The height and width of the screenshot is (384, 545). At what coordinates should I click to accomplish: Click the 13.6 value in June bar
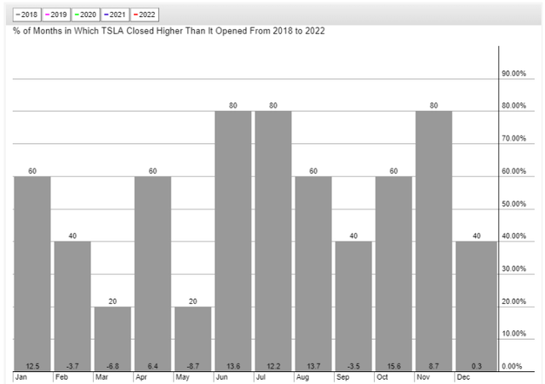click(x=233, y=366)
